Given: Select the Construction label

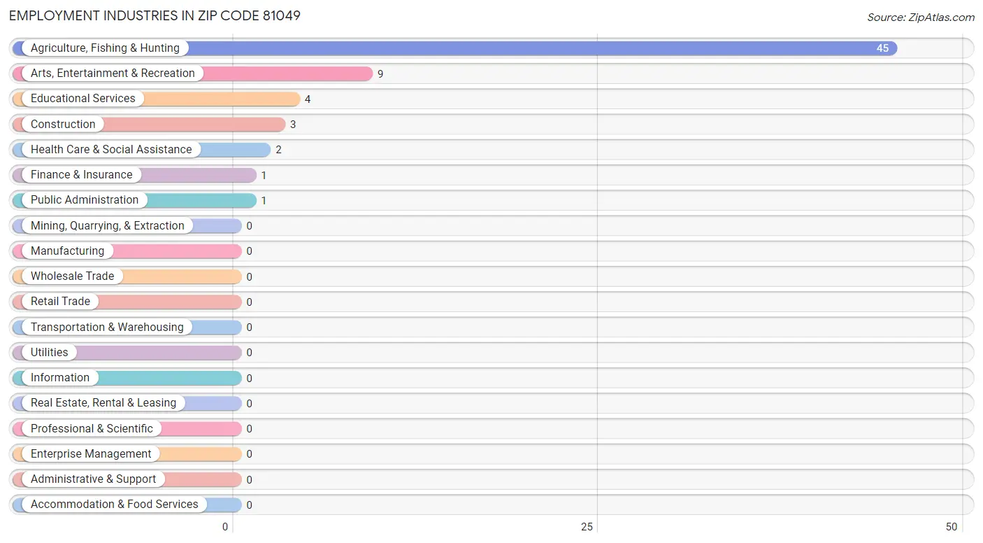Looking at the screenshot, I should tap(63, 125).
